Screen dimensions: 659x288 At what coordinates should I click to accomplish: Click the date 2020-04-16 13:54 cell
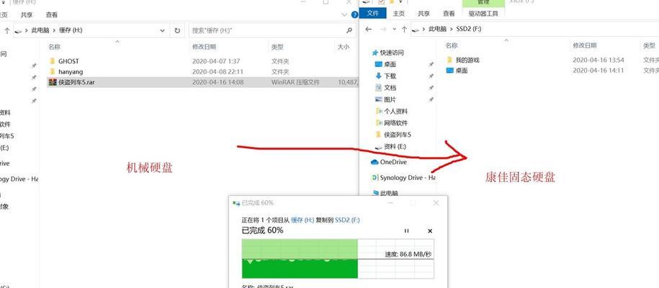click(x=598, y=60)
